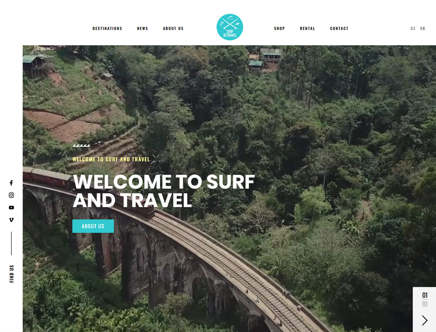Click the yellow Welcome to Surf and Travel subtitle
Image resolution: width=436 pixels, height=332 pixels.
coord(111,159)
